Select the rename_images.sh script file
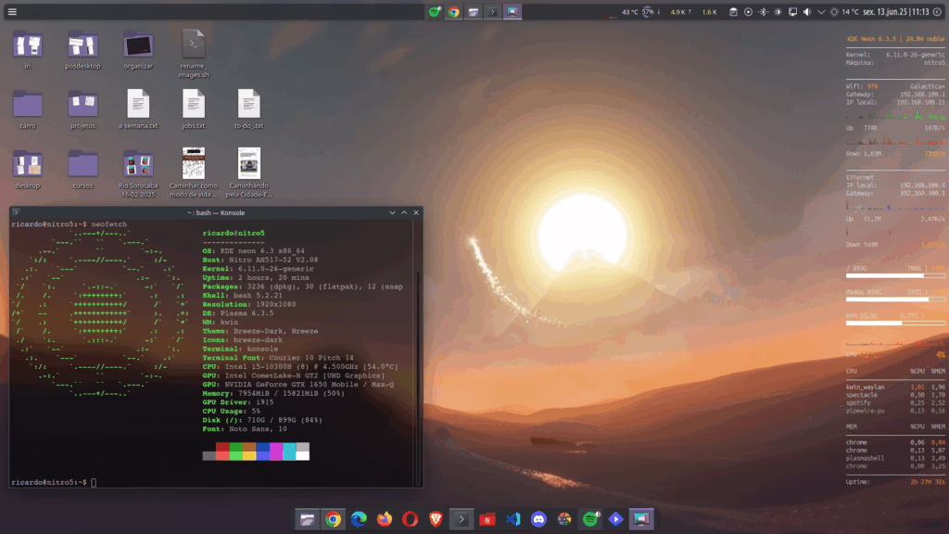 coord(194,54)
